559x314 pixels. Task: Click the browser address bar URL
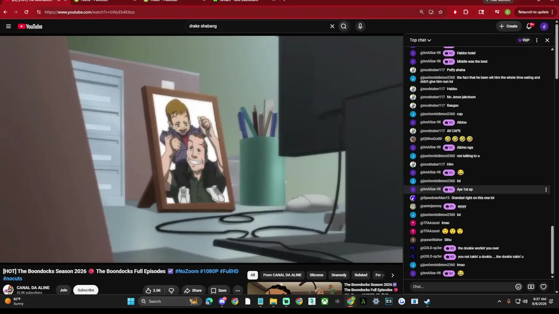click(90, 12)
